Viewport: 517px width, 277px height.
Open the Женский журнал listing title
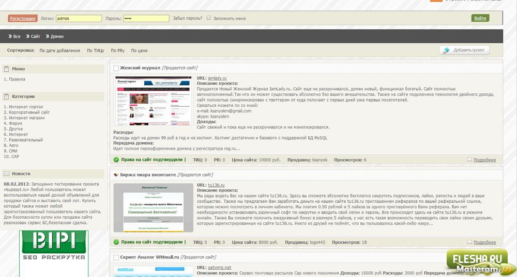140,68
